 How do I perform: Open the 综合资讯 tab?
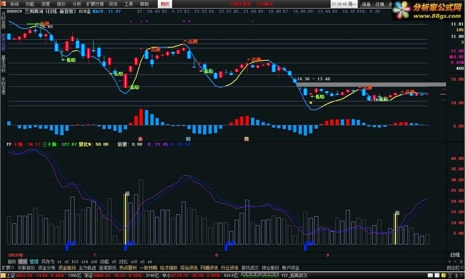189,268
